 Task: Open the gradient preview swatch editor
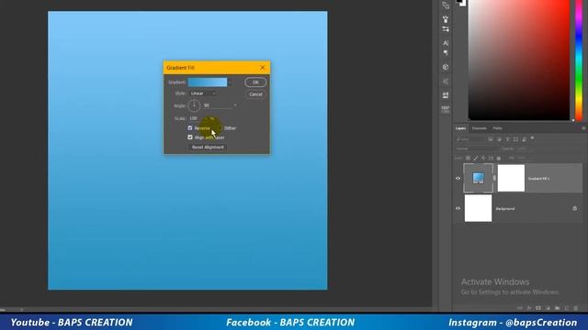(208, 82)
